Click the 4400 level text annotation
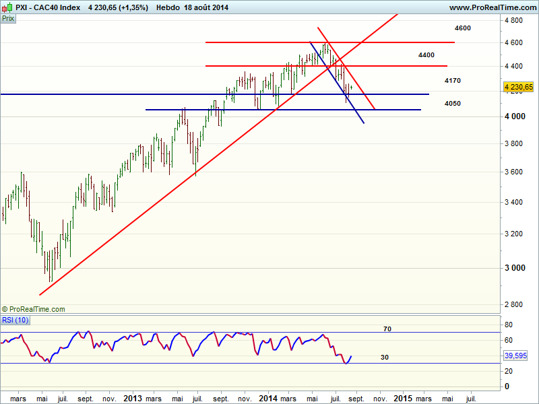The height and width of the screenshot is (404, 539). (x=426, y=55)
